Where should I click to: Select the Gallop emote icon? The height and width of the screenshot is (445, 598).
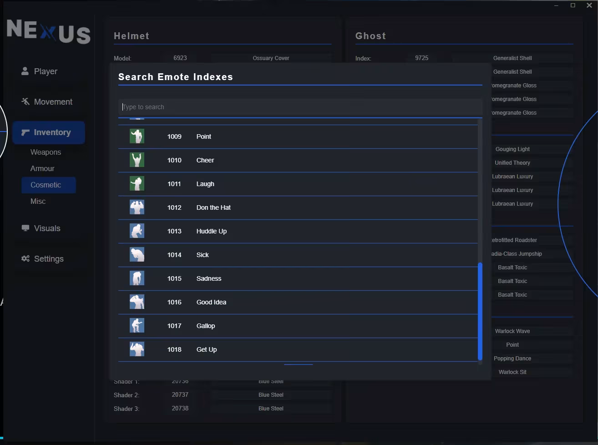[137, 326]
